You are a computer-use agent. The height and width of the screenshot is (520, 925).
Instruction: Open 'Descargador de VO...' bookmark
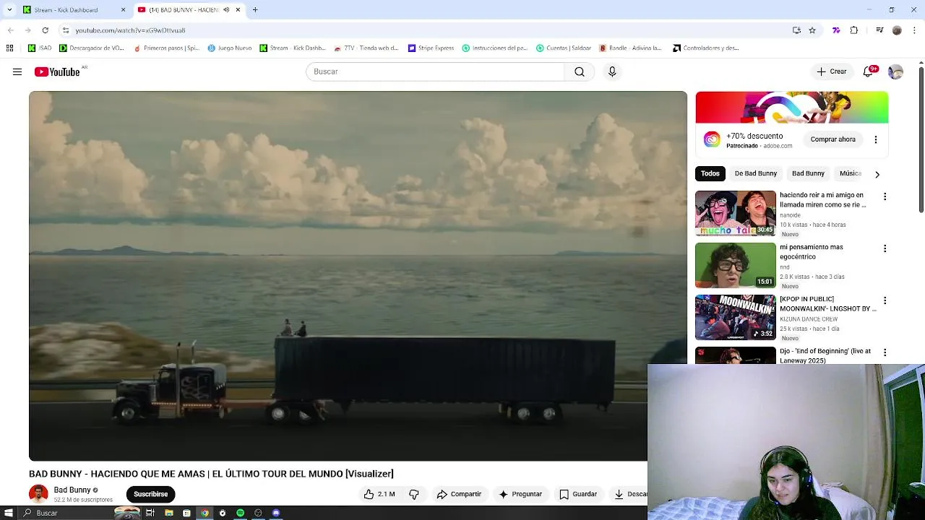pos(92,48)
